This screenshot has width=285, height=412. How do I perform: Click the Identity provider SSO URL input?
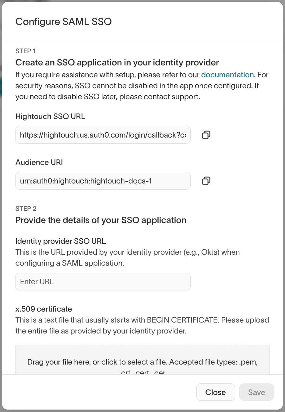pyautogui.click(x=103, y=281)
